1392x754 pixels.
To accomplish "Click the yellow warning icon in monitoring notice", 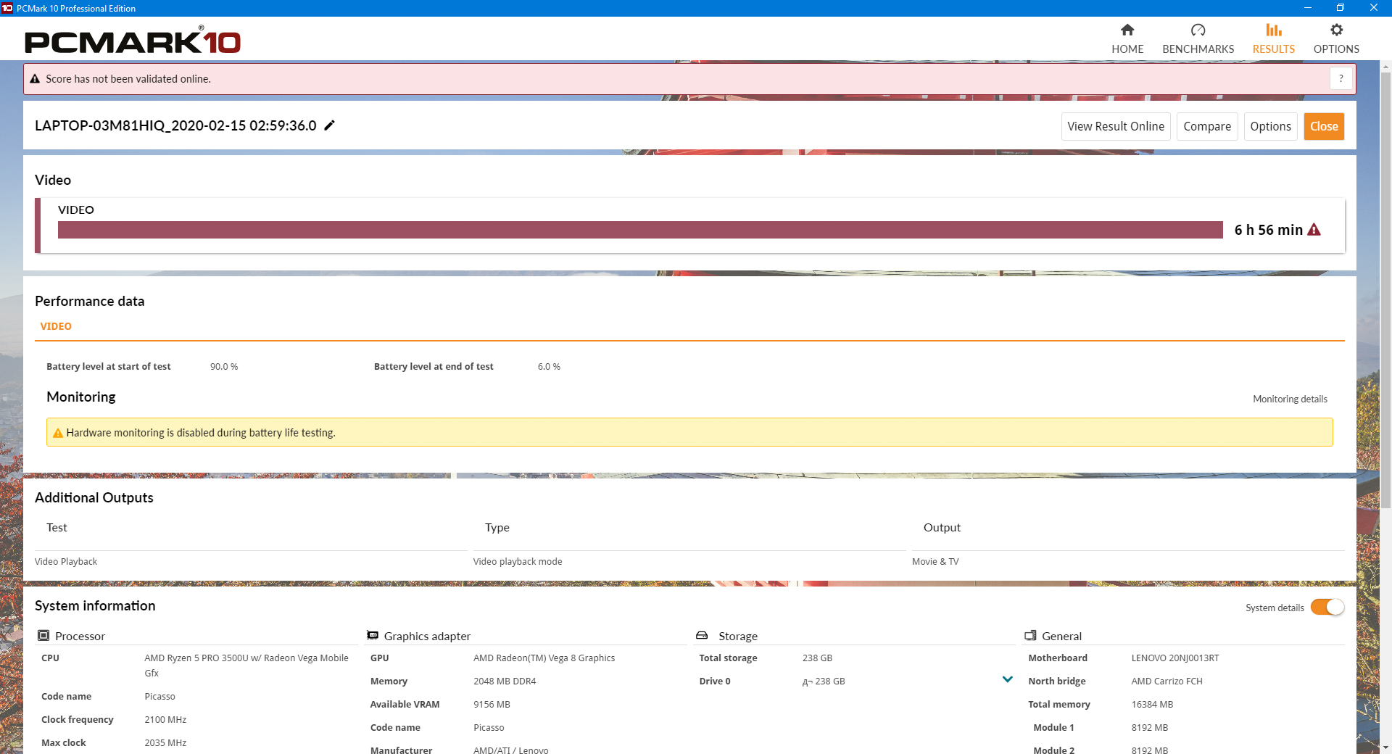I will pyautogui.click(x=58, y=433).
